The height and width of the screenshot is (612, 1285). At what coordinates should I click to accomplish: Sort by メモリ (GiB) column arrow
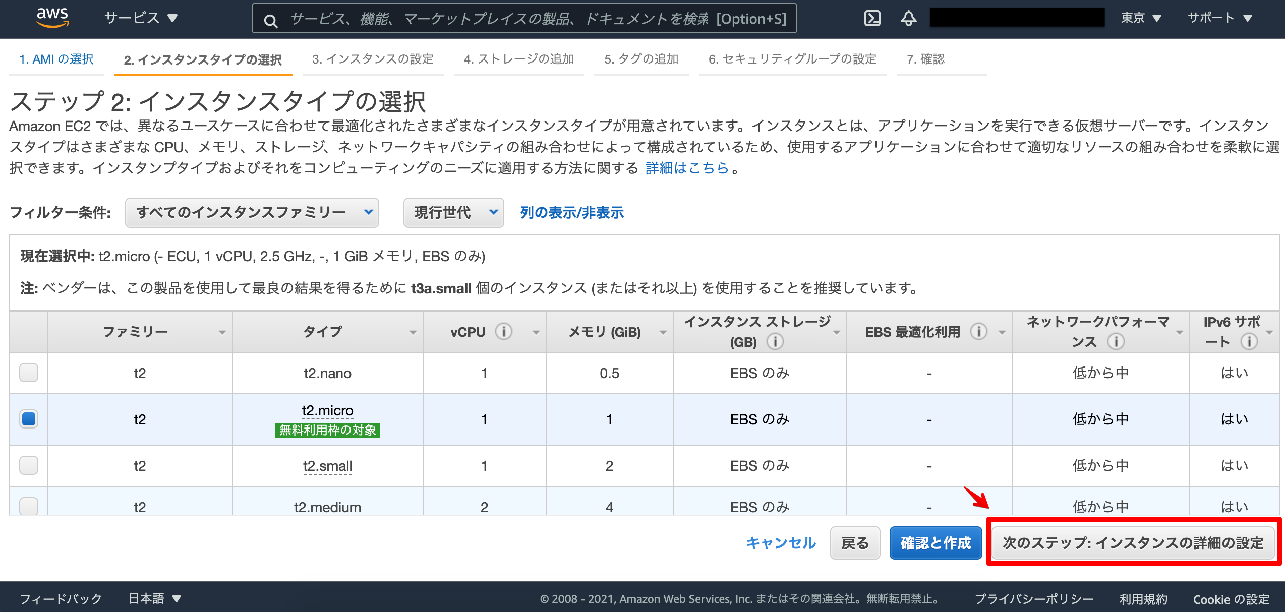(x=663, y=332)
